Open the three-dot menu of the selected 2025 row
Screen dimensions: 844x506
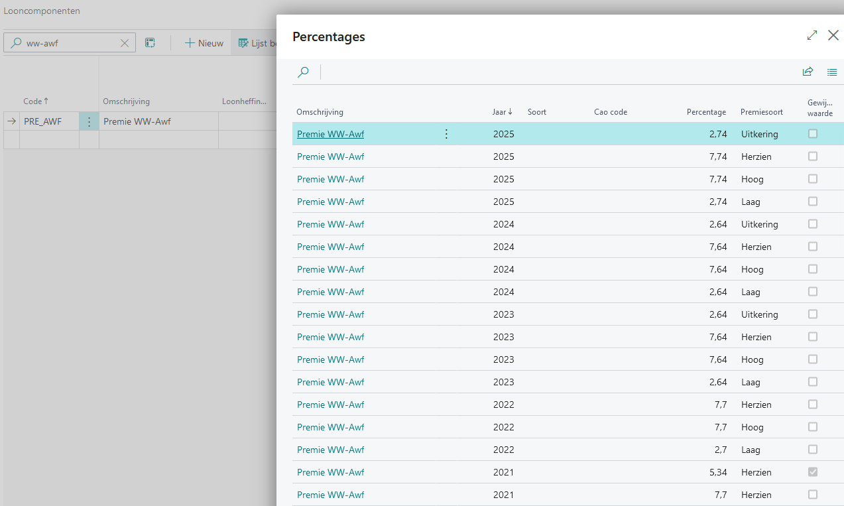pyautogui.click(x=446, y=134)
